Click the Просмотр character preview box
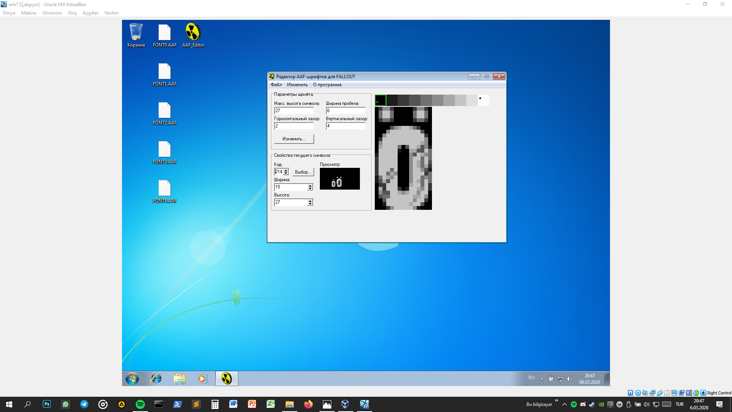This screenshot has width=732, height=412. point(340,179)
